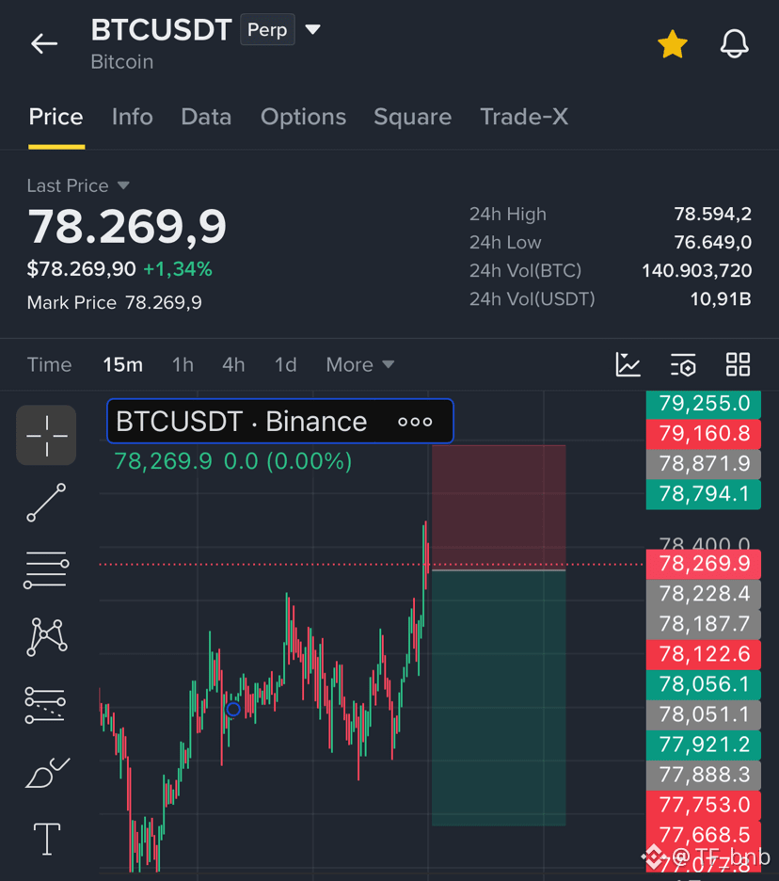Click the 78,794.1 green price label

tap(704, 494)
